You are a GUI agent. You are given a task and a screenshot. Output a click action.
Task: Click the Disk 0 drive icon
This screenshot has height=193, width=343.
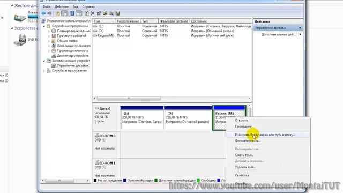tap(97, 108)
